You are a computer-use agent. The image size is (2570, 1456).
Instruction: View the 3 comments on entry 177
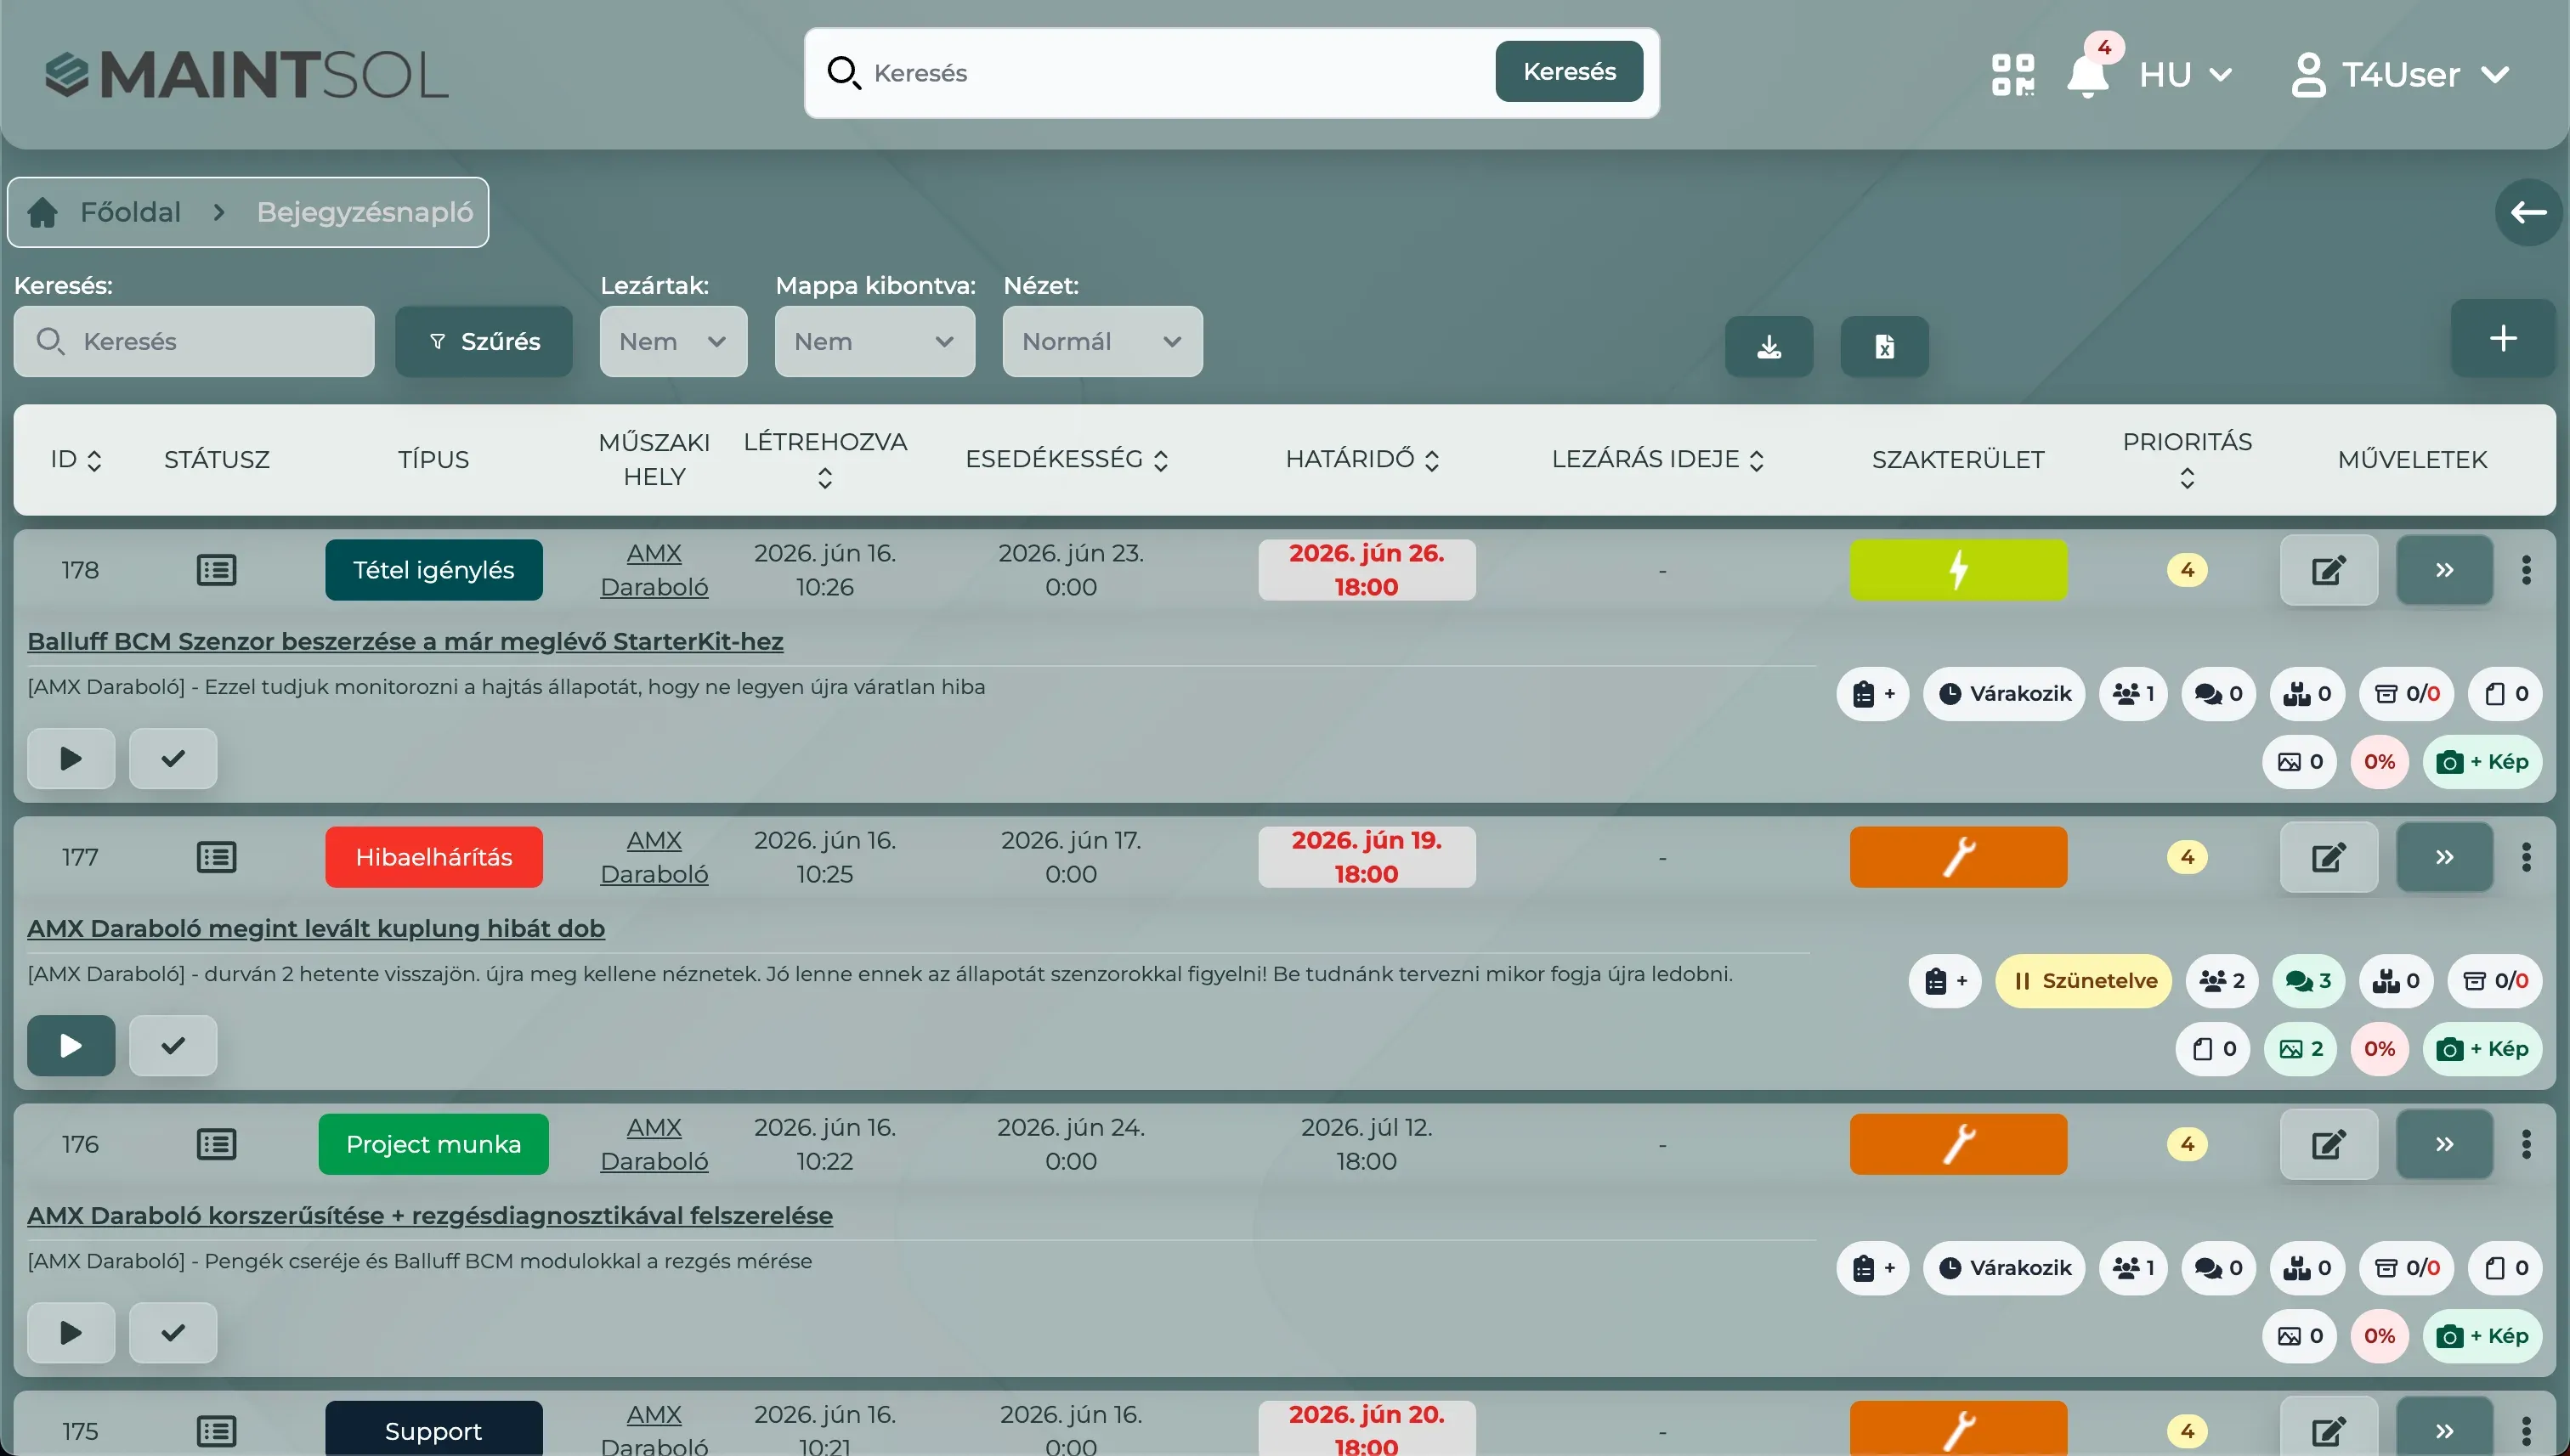click(2308, 981)
